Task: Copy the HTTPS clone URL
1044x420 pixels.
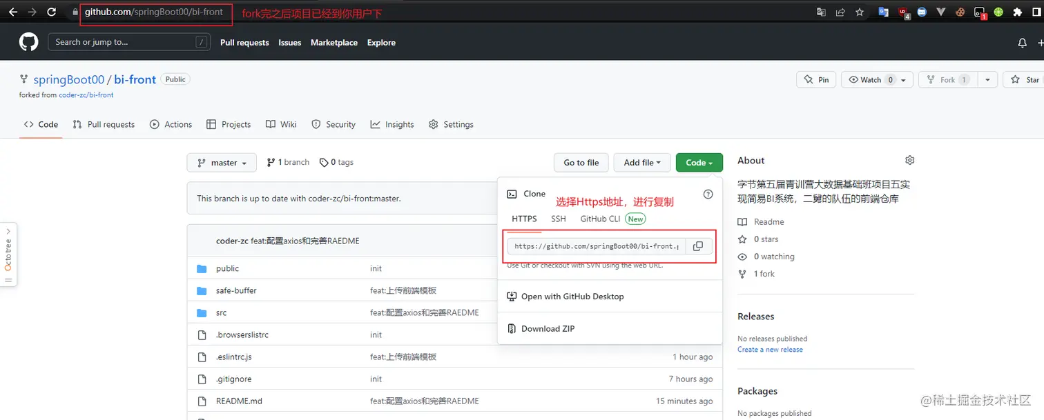Action: click(698, 246)
